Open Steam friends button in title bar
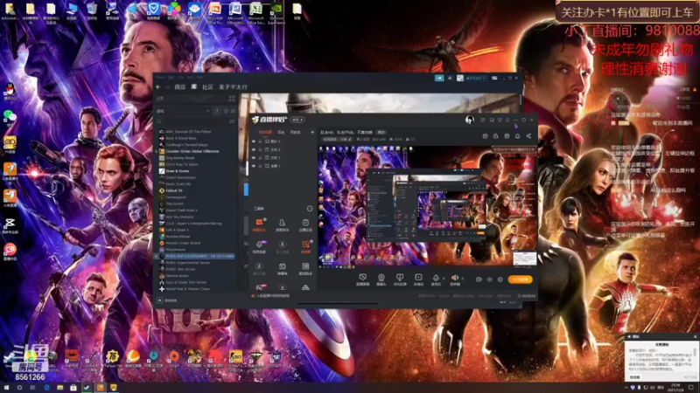The width and height of the screenshot is (700, 393). click(450, 78)
